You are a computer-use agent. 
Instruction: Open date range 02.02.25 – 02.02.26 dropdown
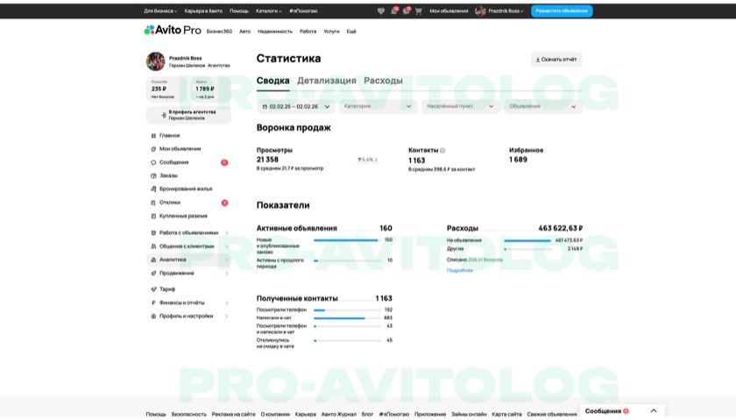[296, 107]
